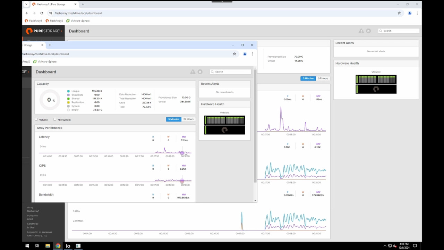The image size is (444, 250).
Task: Open the alerts warning triangle icon
Action: tap(361, 31)
